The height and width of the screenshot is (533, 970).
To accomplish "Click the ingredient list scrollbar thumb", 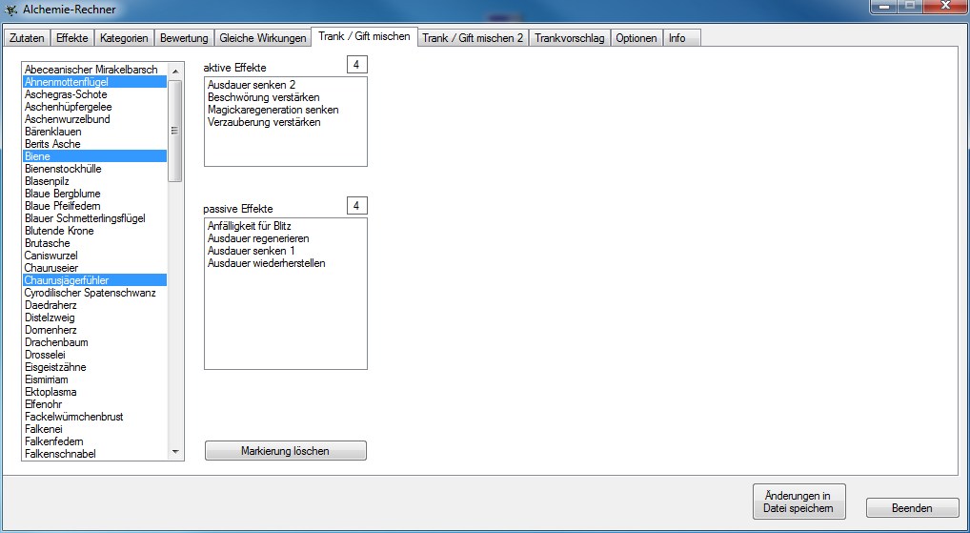I will click(x=175, y=131).
